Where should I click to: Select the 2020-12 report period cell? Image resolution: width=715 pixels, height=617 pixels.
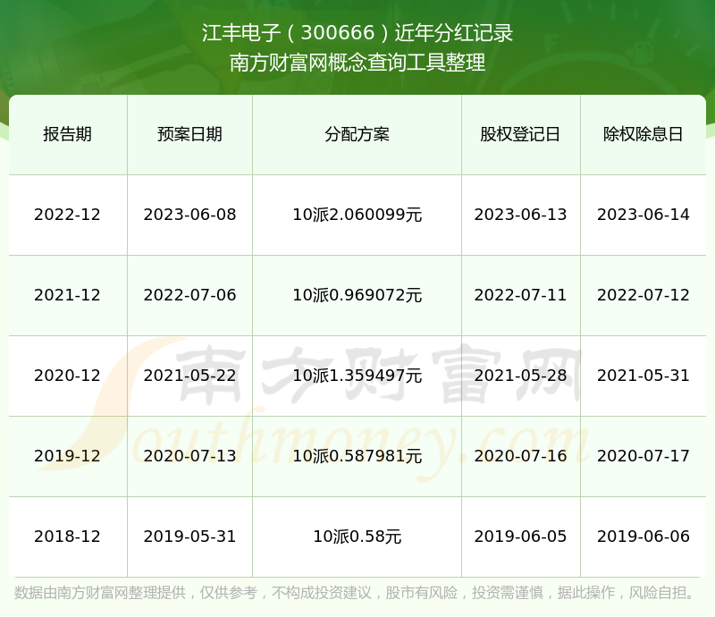click(68, 376)
